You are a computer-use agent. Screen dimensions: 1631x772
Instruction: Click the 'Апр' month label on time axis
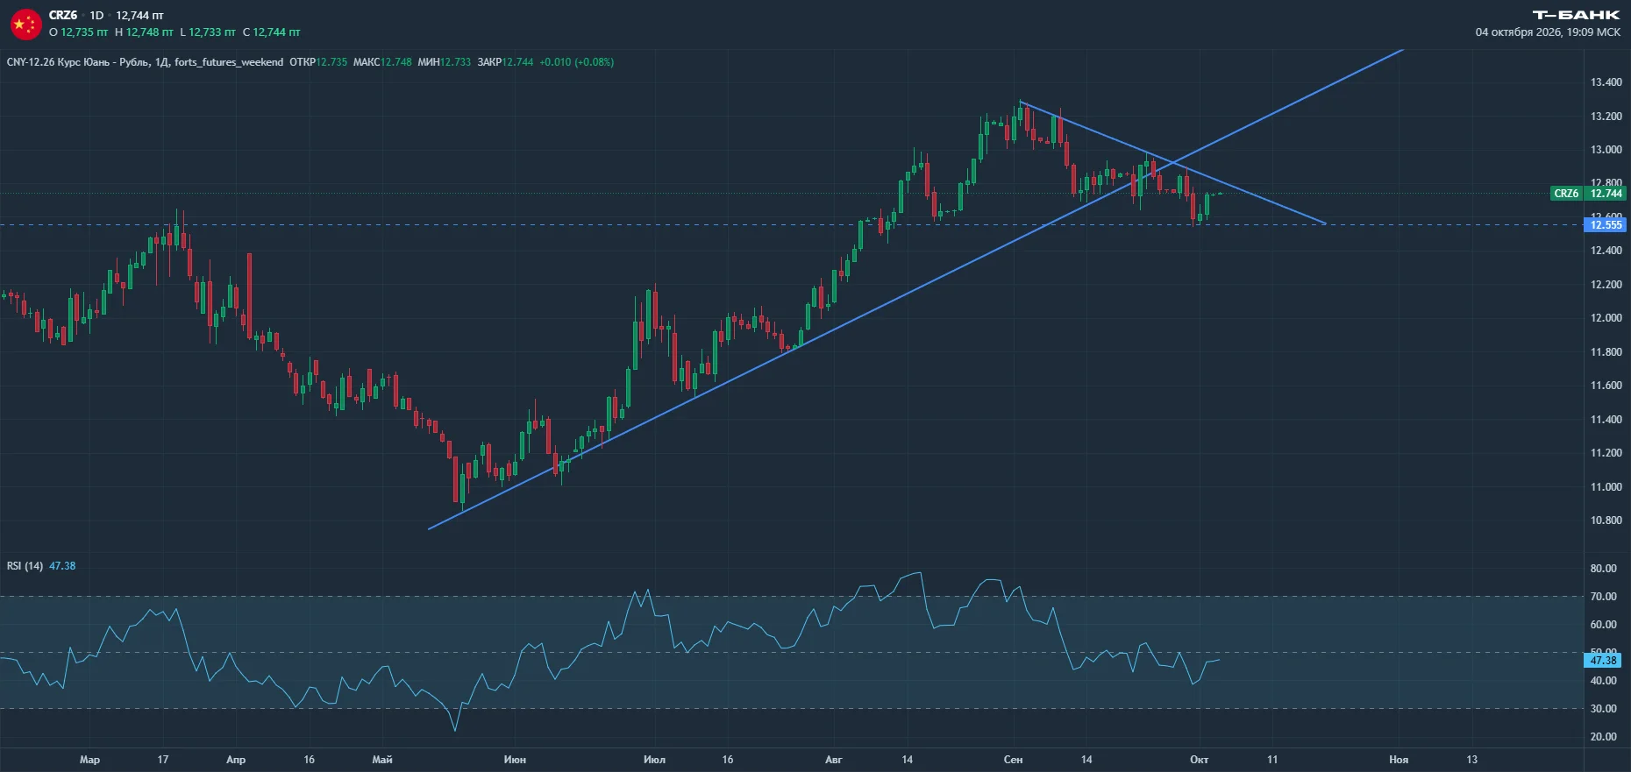point(236,760)
